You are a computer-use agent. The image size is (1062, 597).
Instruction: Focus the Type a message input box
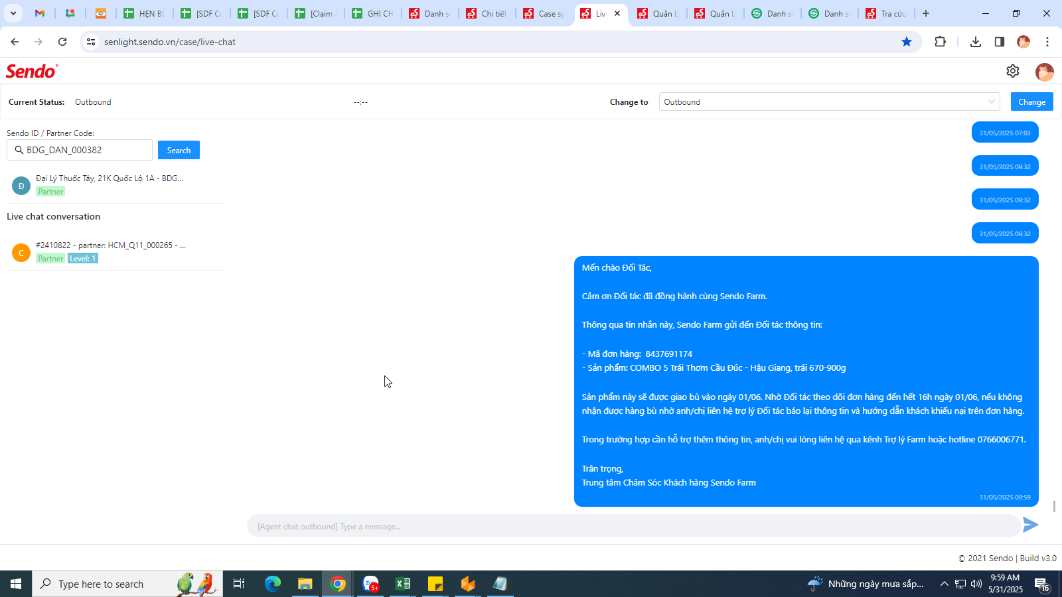[633, 526]
